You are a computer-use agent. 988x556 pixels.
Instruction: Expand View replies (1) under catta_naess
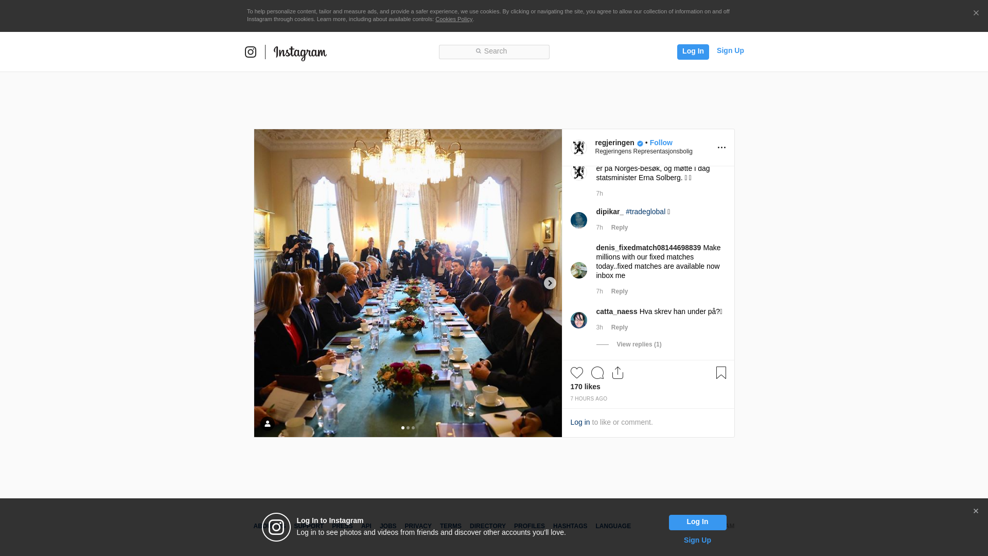click(x=639, y=344)
